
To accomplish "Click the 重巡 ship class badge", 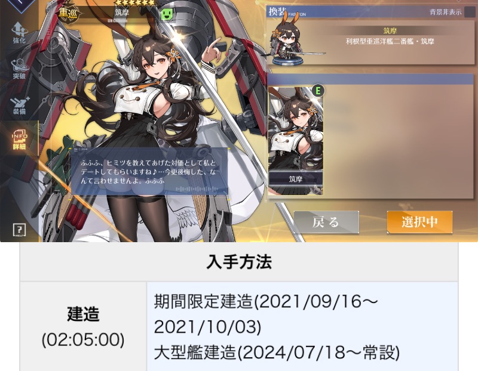I will pos(68,13).
